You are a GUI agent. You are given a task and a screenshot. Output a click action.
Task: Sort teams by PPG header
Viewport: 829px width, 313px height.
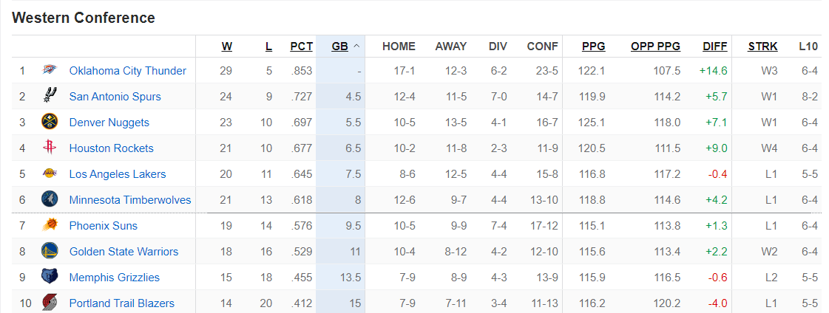(593, 46)
